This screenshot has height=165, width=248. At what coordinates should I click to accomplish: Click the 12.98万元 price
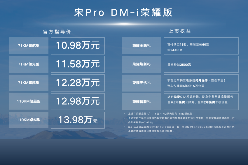78,101
